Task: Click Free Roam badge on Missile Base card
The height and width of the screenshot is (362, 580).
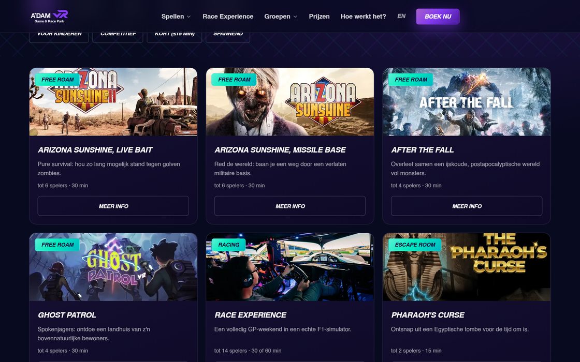Action: click(234, 80)
